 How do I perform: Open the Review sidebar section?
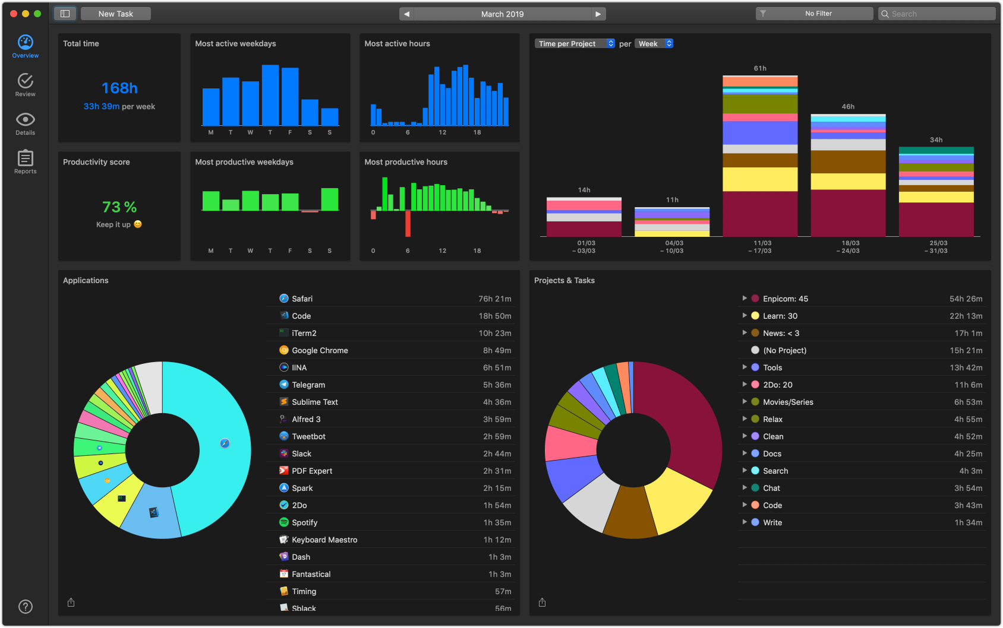tap(25, 85)
